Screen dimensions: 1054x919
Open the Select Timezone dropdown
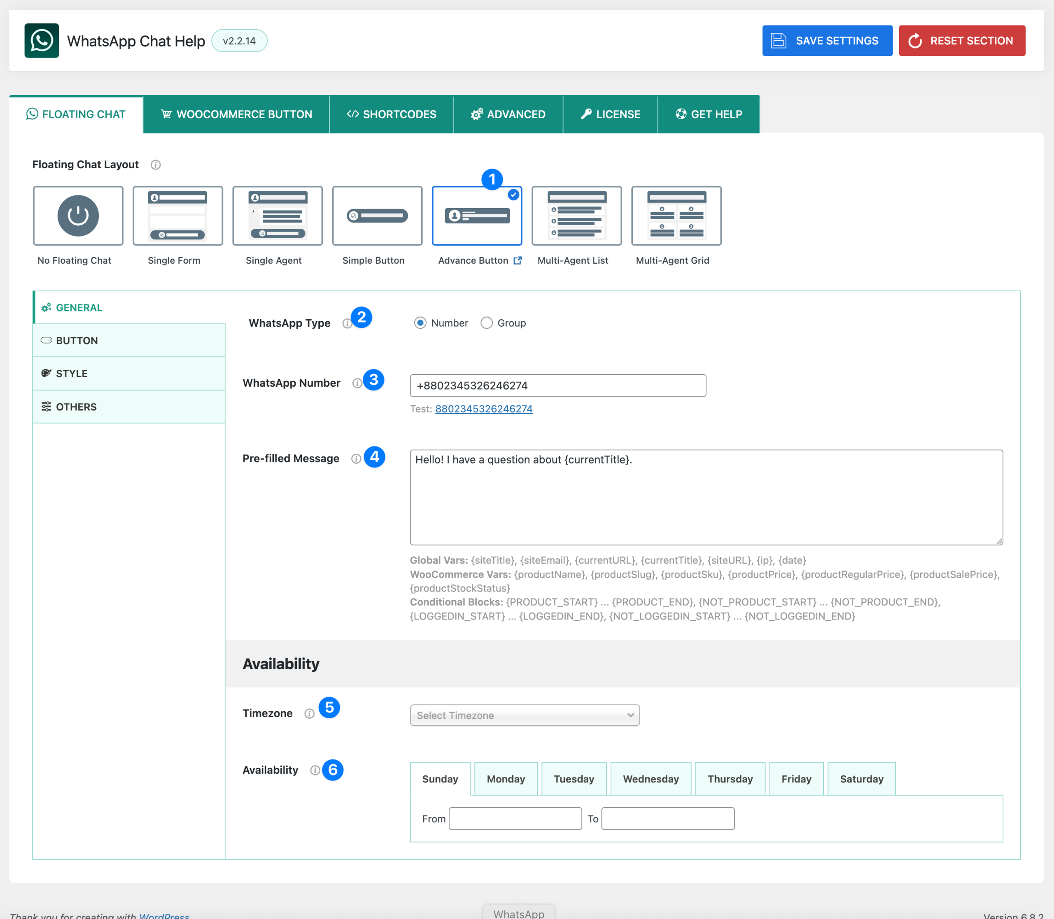click(525, 715)
